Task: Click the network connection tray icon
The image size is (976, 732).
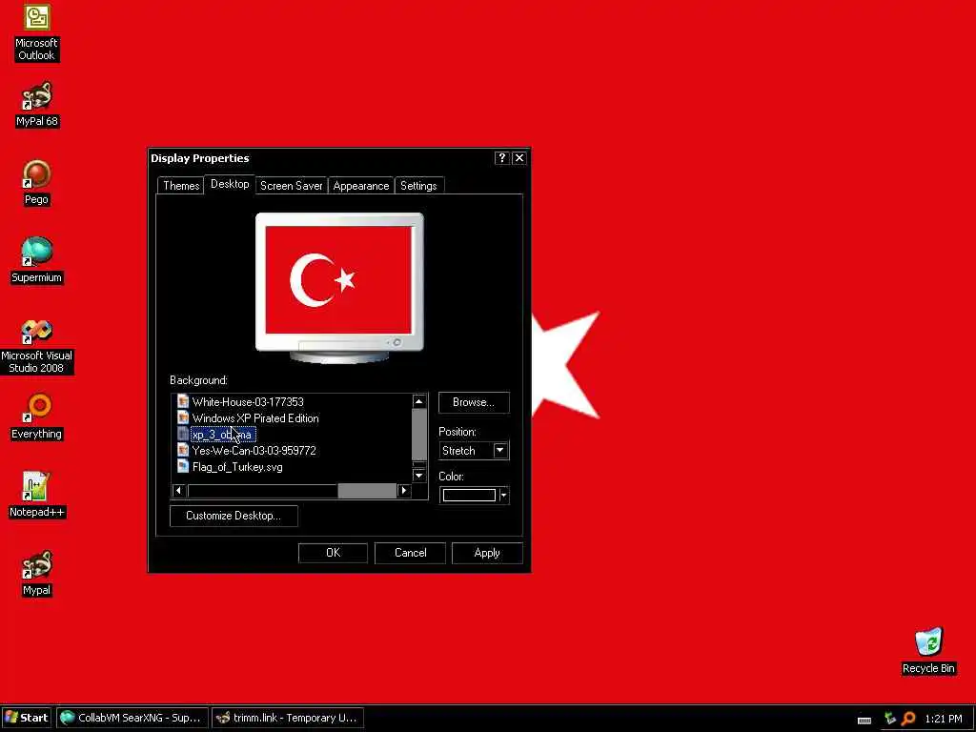Action: [889, 719]
